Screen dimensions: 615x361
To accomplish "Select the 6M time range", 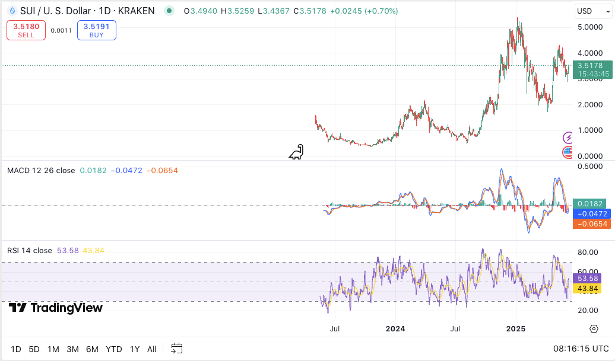I will point(92,349).
